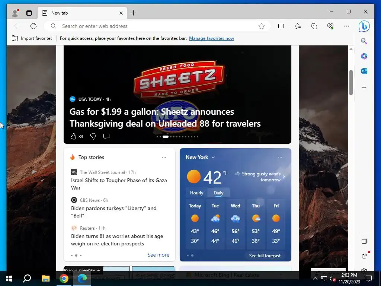Open the Sheetz Thanksgiving deal headline

coord(165,117)
